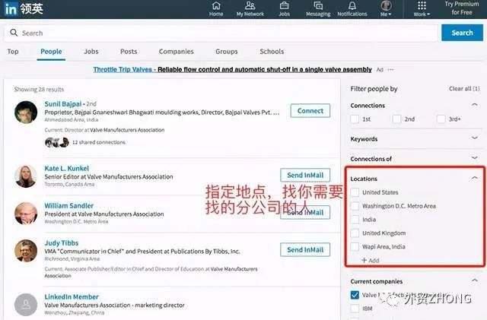This screenshot has height=320, width=487.
Task: Click the search magnifier icon
Action: point(14,33)
